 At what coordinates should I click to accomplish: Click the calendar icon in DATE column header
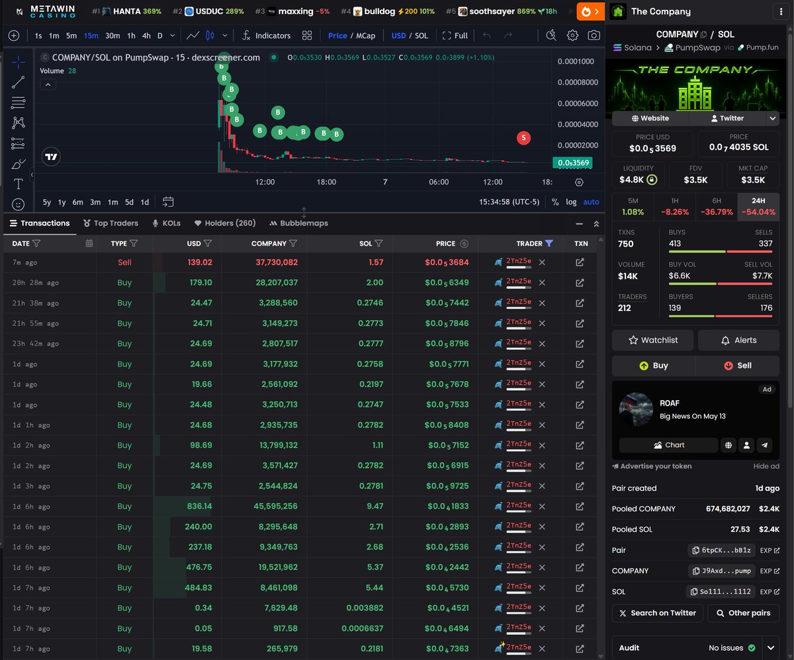coord(89,243)
